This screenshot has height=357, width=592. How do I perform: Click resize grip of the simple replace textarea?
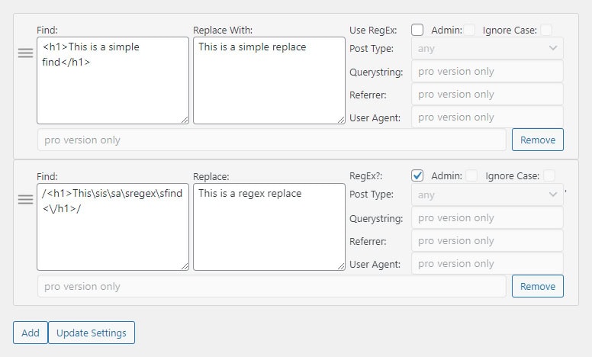point(341,120)
